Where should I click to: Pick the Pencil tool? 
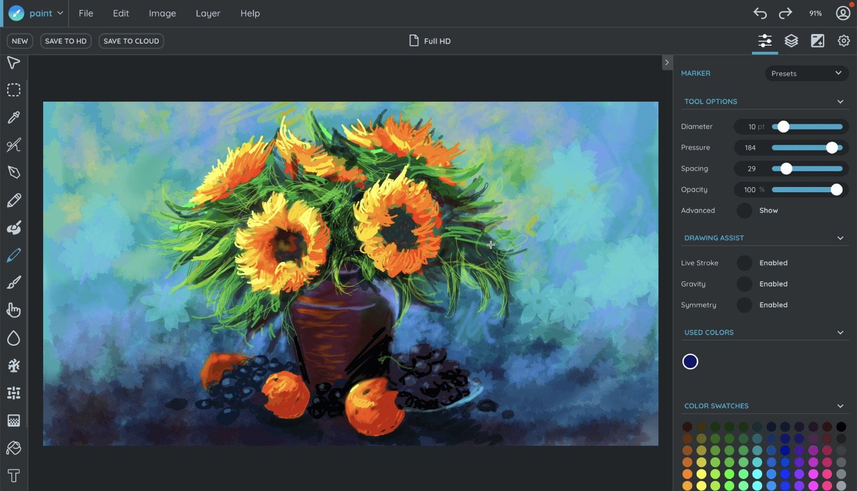[13, 200]
